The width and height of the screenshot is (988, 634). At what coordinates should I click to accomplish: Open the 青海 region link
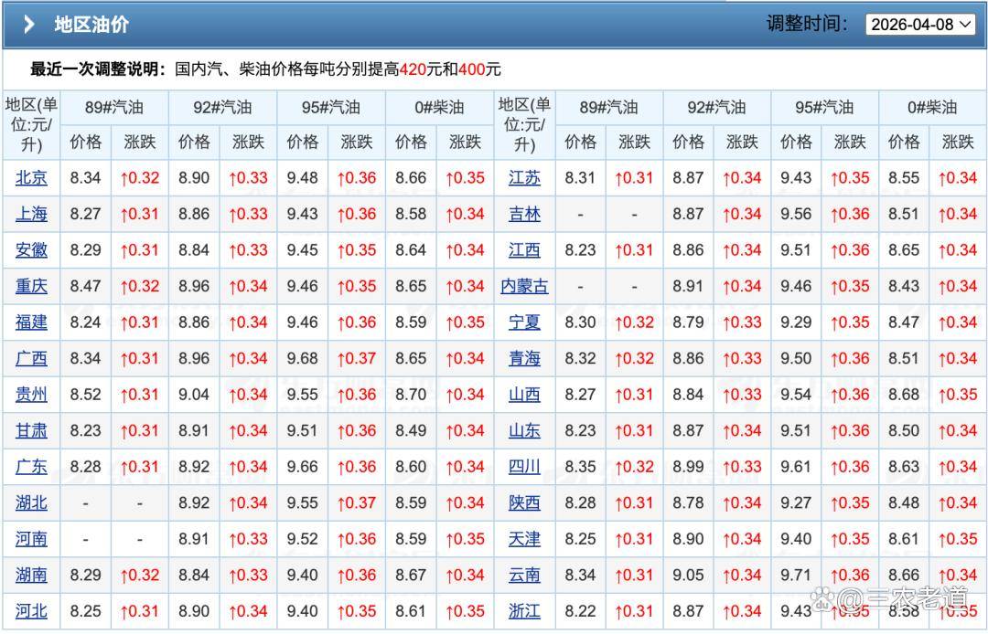pyautogui.click(x=525, y=358)
